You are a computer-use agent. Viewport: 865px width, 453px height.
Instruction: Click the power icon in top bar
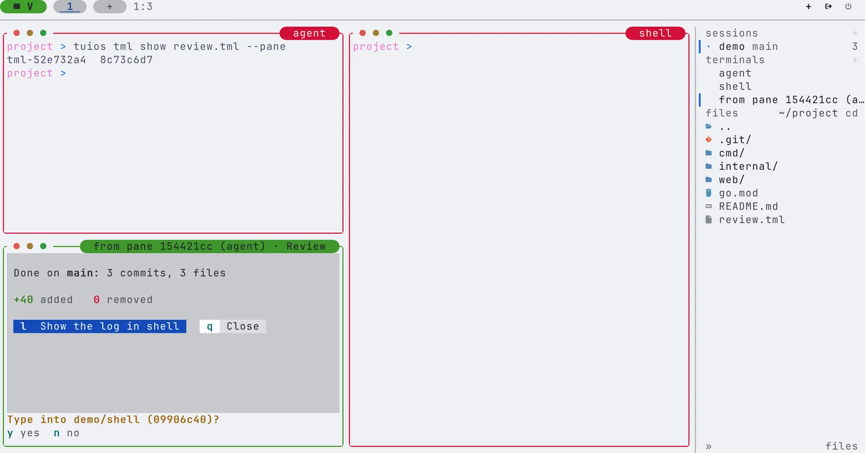pos(848,6)
